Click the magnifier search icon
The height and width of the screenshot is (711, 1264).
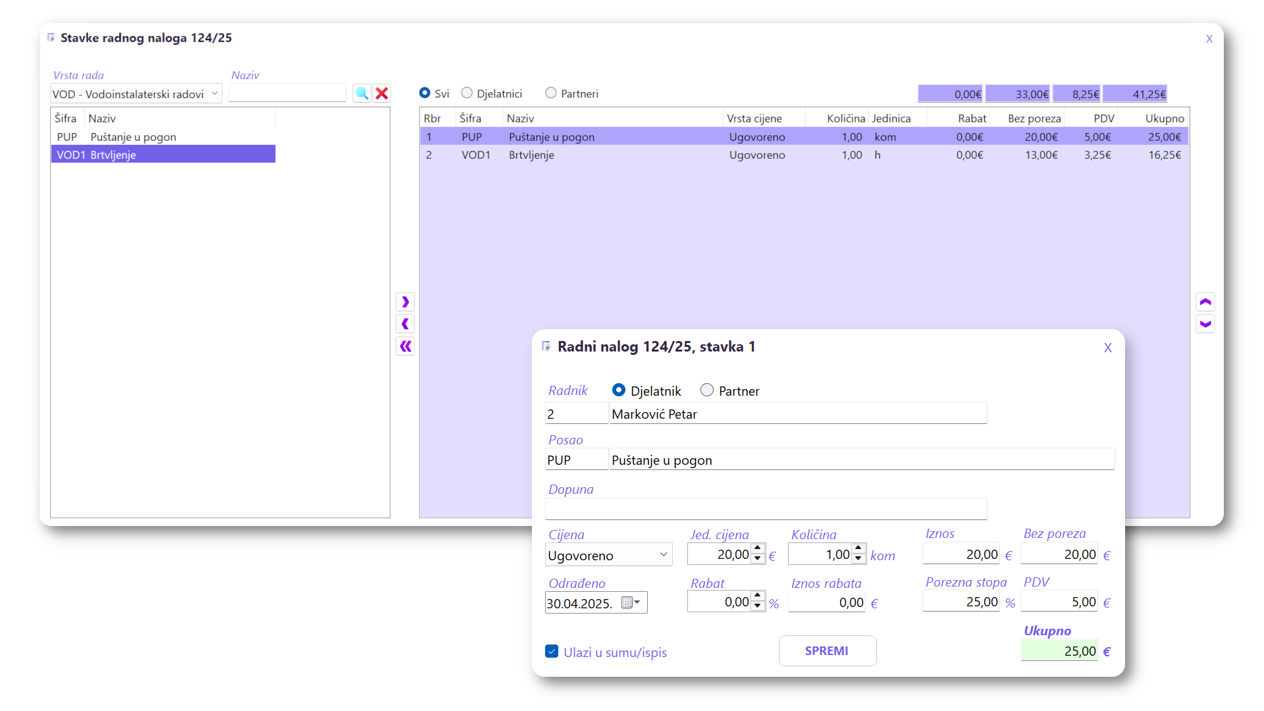tap(361, 93)
